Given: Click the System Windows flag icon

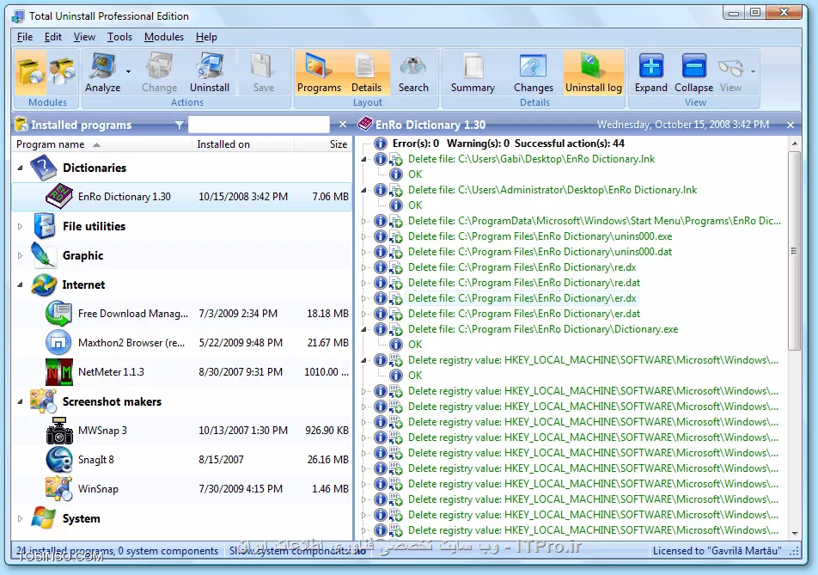Looking at the screenshot, I should point(43,518).
